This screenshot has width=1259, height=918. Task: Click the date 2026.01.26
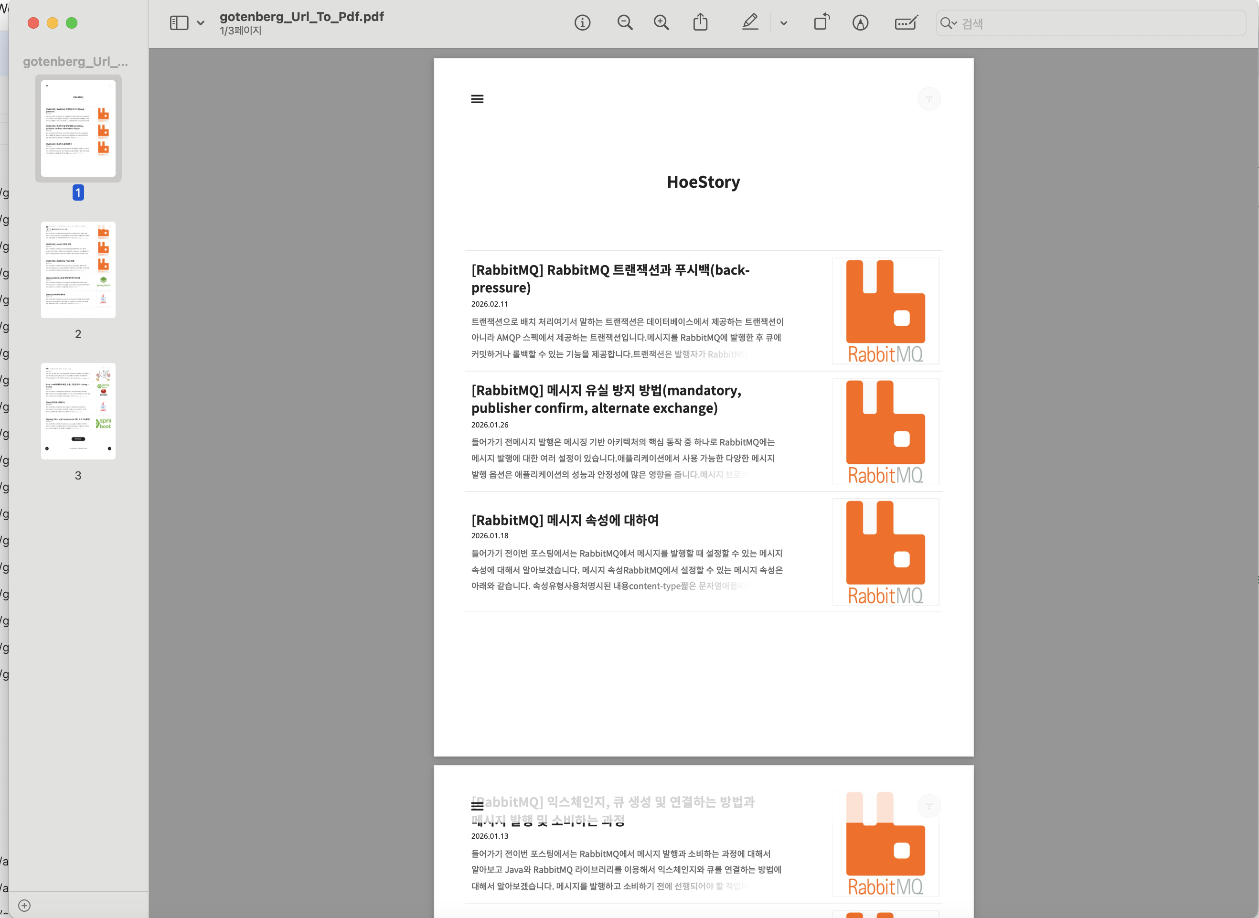coord(490,425)
